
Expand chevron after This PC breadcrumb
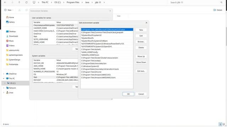51,2
